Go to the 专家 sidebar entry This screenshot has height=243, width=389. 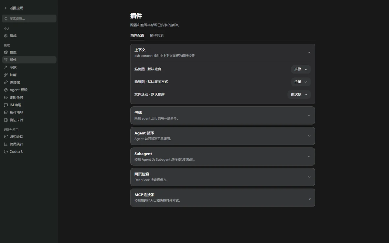[29, 67]
